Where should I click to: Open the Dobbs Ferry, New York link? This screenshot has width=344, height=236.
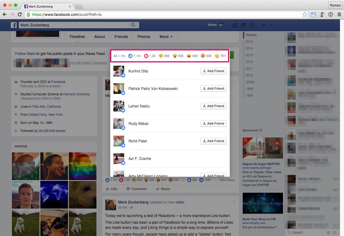(46, 115)
